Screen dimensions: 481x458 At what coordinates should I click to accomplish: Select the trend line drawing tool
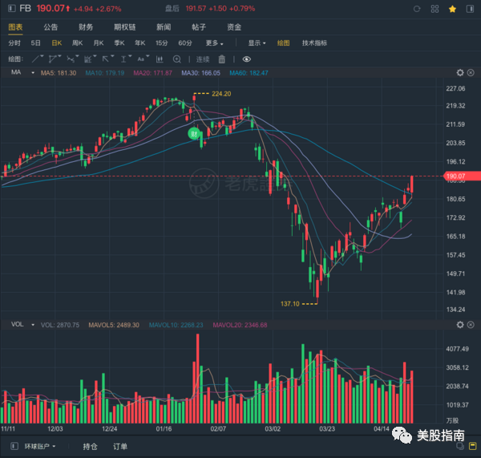coord(38,59)
